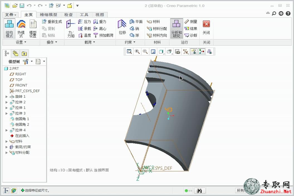Switch to the model tree navigator tab
Image resolution: width=294 pixels, height=196 pixels.
7,53
